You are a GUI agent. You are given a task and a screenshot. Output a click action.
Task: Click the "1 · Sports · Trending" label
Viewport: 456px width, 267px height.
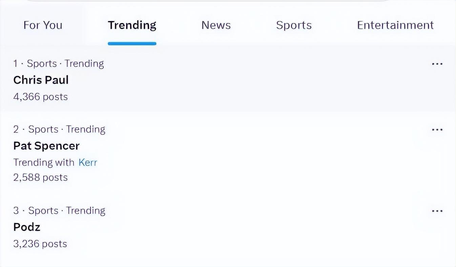[58, 64]
